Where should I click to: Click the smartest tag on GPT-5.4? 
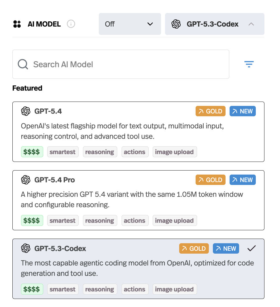click(x=63, y=151)
